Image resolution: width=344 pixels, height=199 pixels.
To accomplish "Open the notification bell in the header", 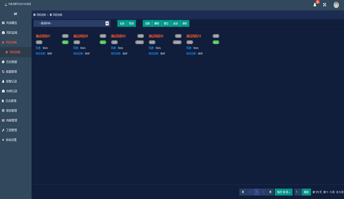I will (x=315, y=5).
